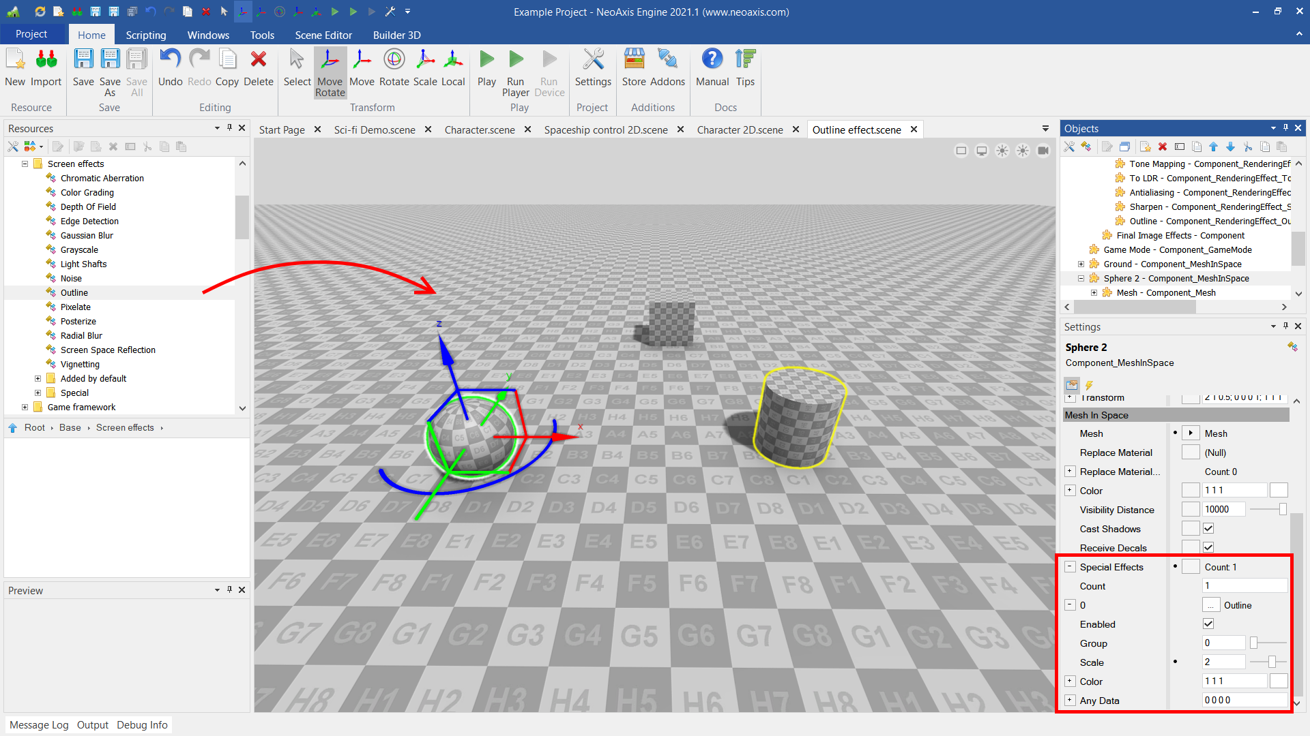The width and height of the screenshot is (1310, 736).
Task: Open the Outline effect Color swatch
Action: click(x=1279, y=681)
